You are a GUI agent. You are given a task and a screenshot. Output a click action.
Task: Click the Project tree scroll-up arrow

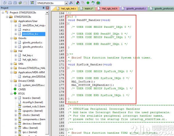(x=47, y=13)
